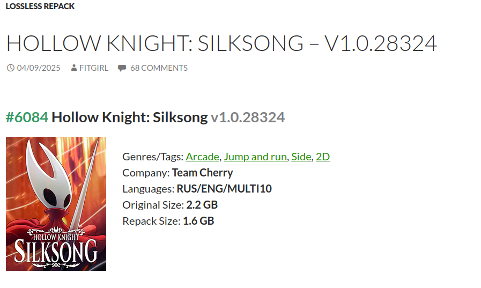Click the speech bubble comments icon
481x288 pixels.
(122, 68)
